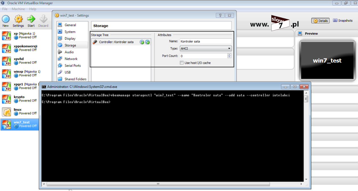Minimize the VirtualBox Manager window
The width and height of the screenshot is (358, 191).
coord(337,3)
